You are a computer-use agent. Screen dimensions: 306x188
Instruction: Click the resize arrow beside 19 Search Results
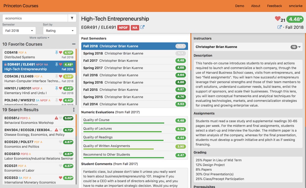(x=73, y=110)
